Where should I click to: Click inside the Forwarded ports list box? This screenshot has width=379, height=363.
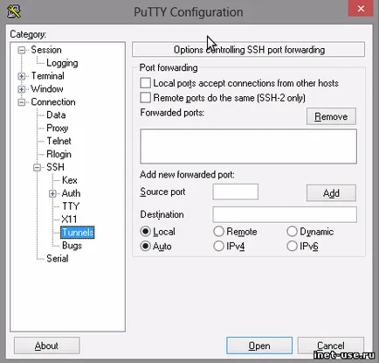point(248,146)
